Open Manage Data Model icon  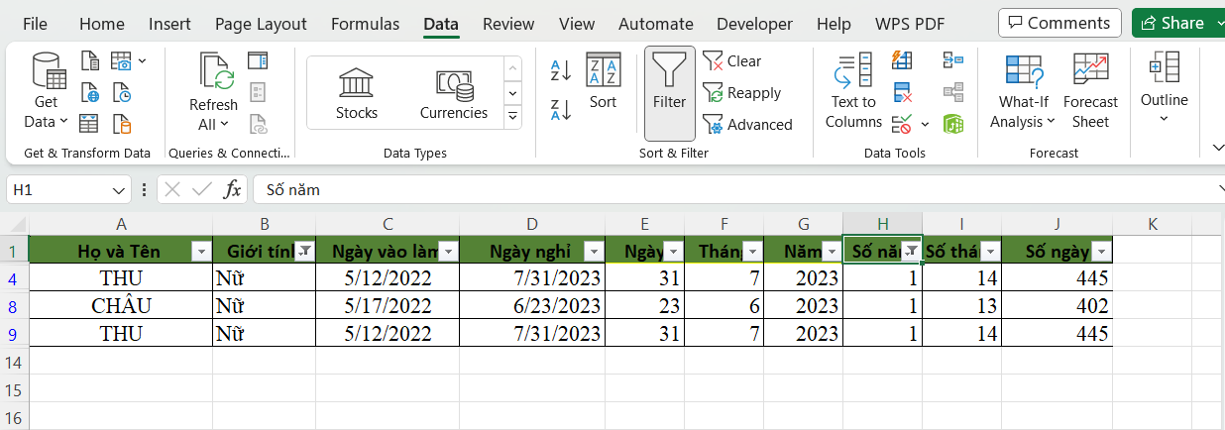point(953,124)
